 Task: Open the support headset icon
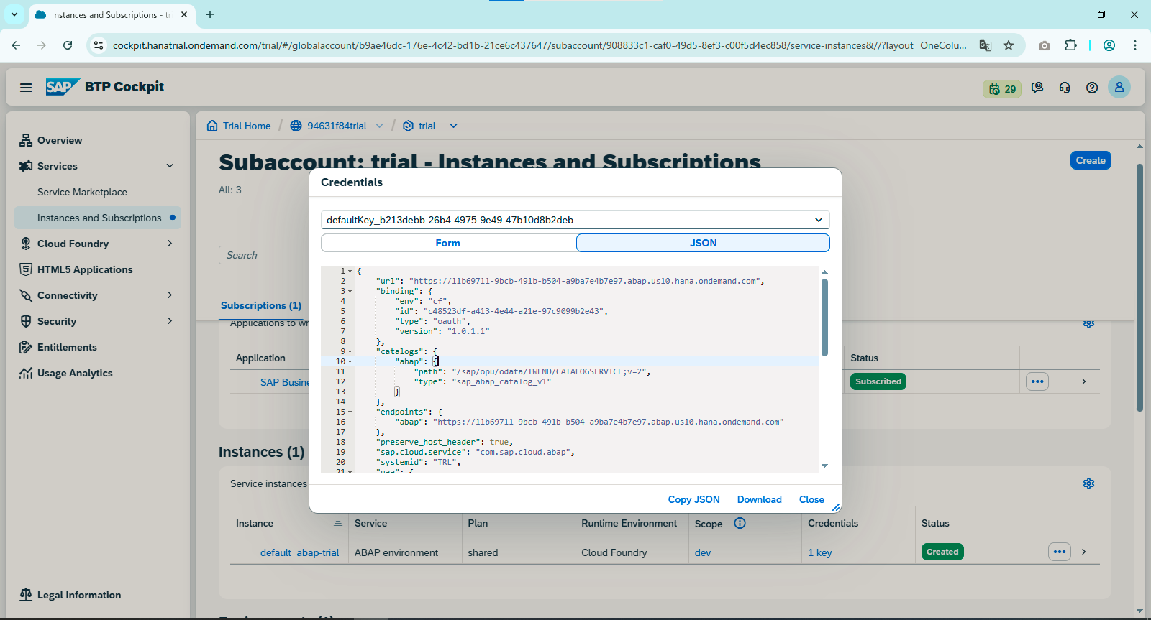(1065, 88)
